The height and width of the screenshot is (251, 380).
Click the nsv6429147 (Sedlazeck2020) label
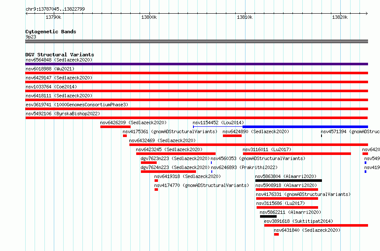[59, 78]
